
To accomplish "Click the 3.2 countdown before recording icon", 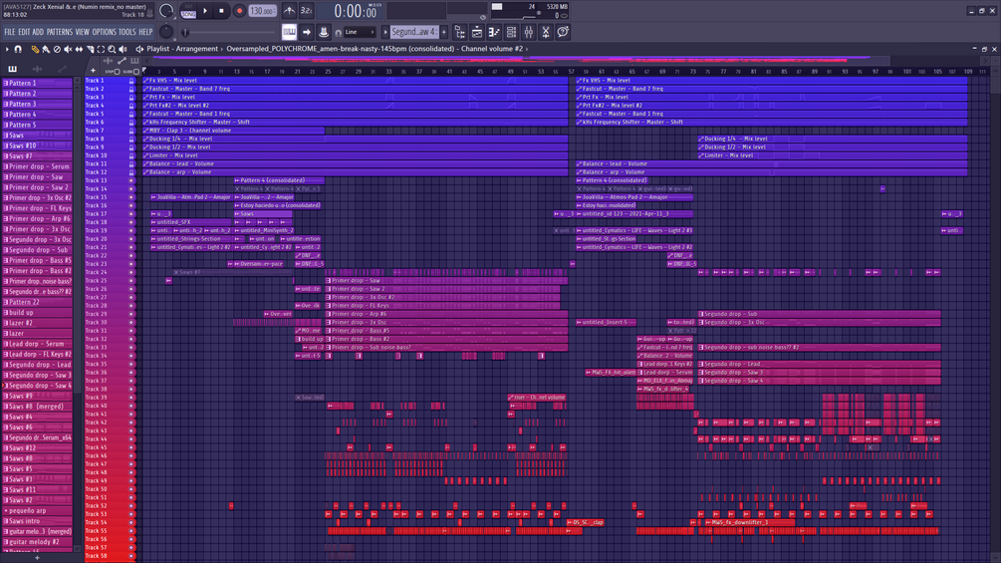I will 307,11.
